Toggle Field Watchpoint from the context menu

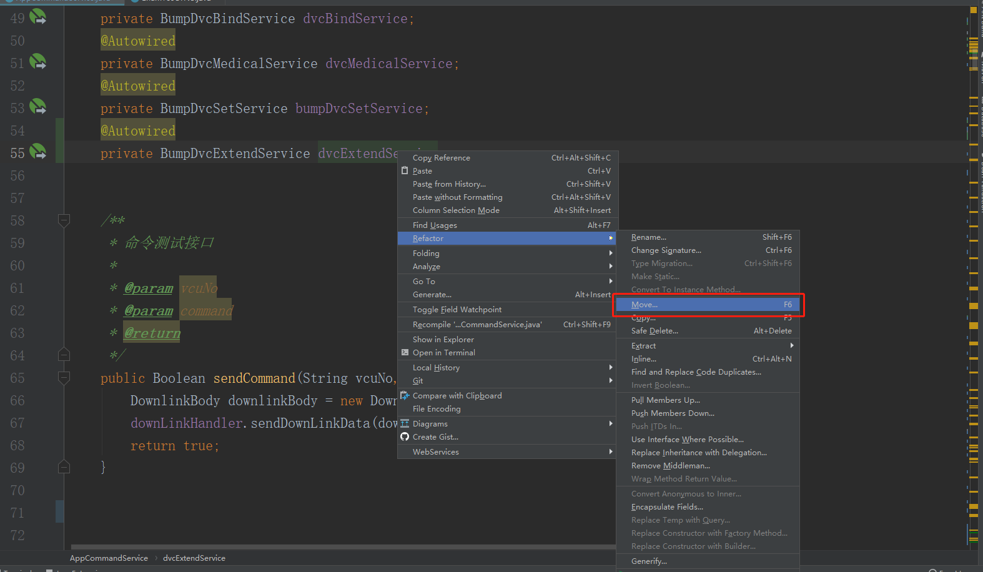click(x=457, y=309)
